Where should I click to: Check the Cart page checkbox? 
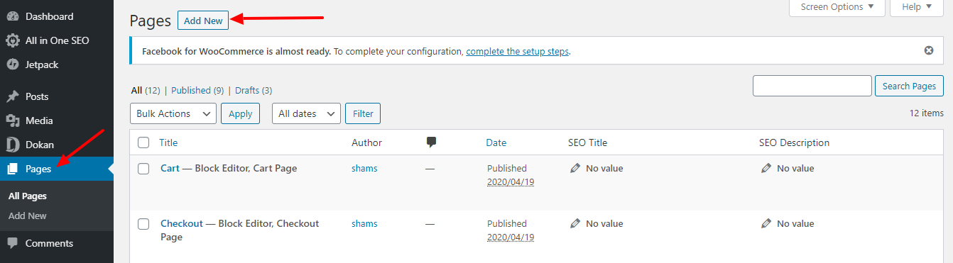pyautogui.click(x=143, y=169)
